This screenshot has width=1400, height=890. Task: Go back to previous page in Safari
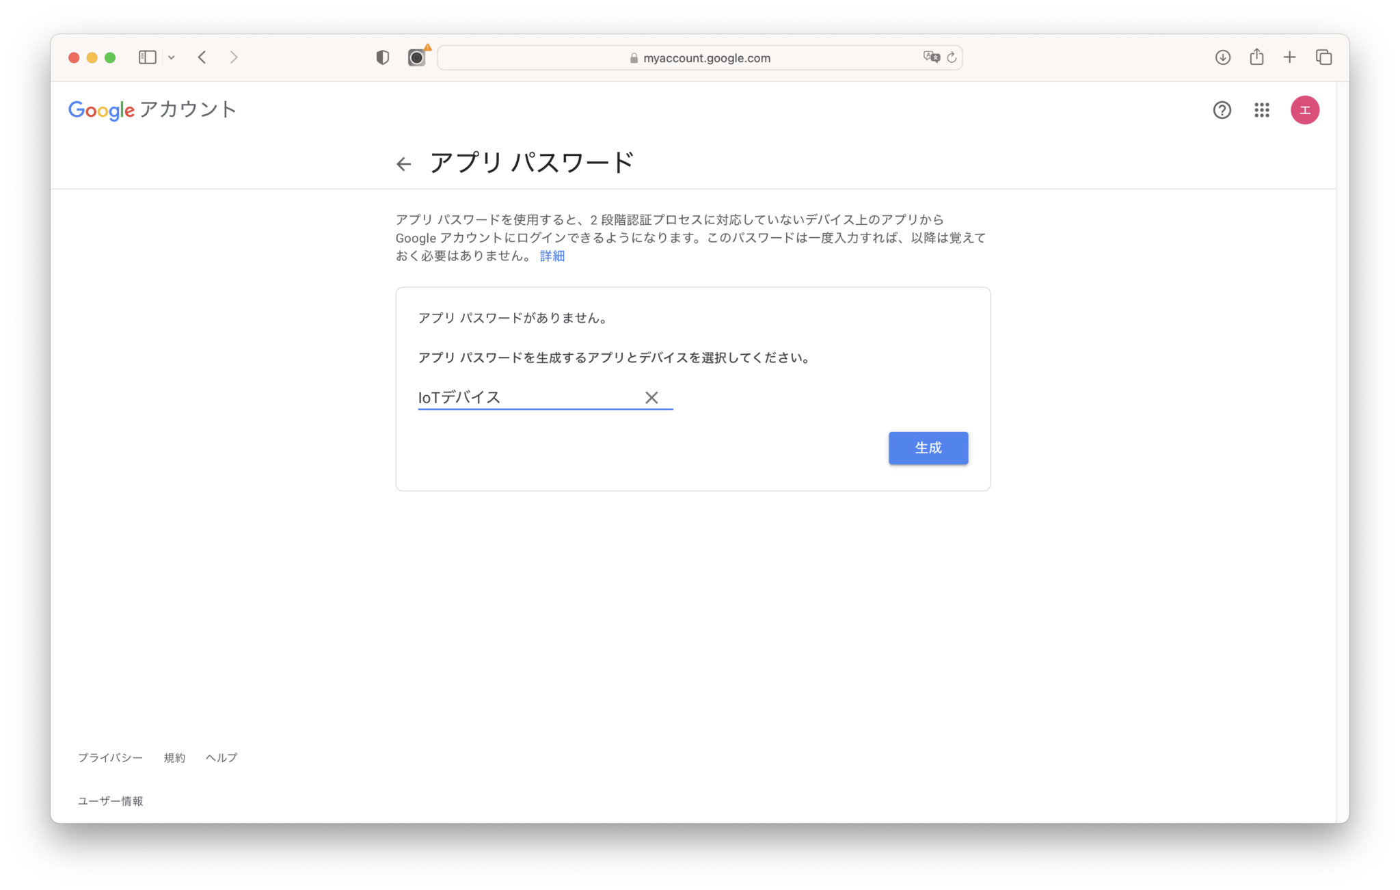tap(202, 57)
